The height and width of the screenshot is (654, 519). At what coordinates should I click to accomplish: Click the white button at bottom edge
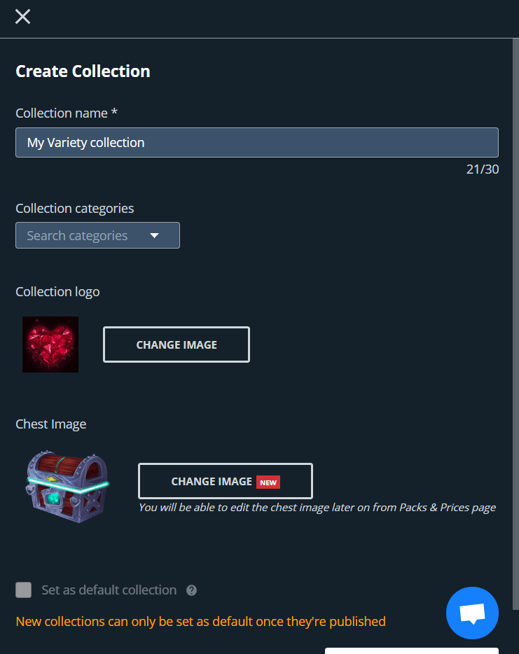pos(412,651)
